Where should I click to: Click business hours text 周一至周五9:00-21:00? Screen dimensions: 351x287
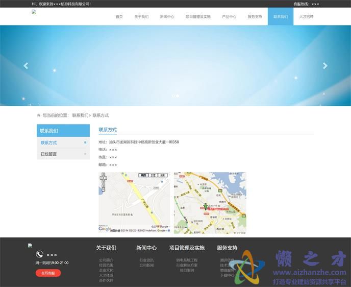click(52, 263)
